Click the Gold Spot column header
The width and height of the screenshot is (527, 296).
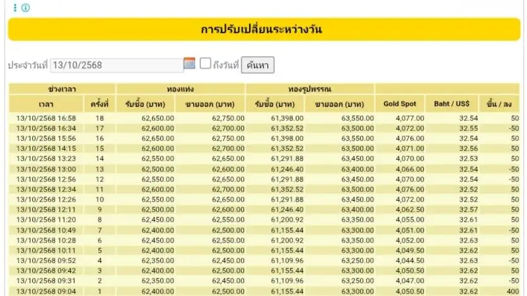click(400, 104)
